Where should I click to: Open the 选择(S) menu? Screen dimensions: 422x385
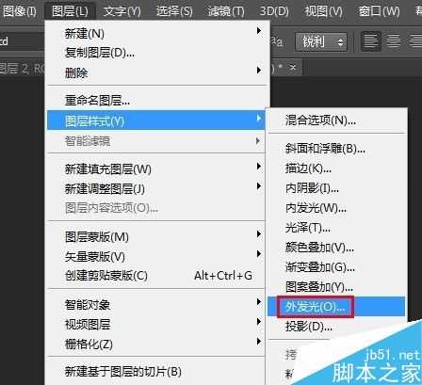coord(174,11)
